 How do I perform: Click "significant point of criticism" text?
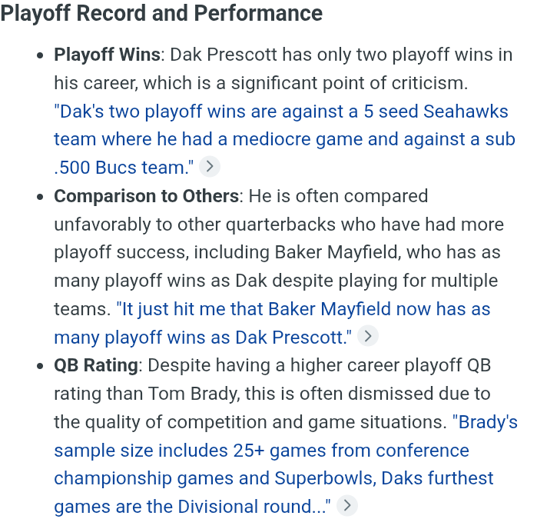coord(349,83)
